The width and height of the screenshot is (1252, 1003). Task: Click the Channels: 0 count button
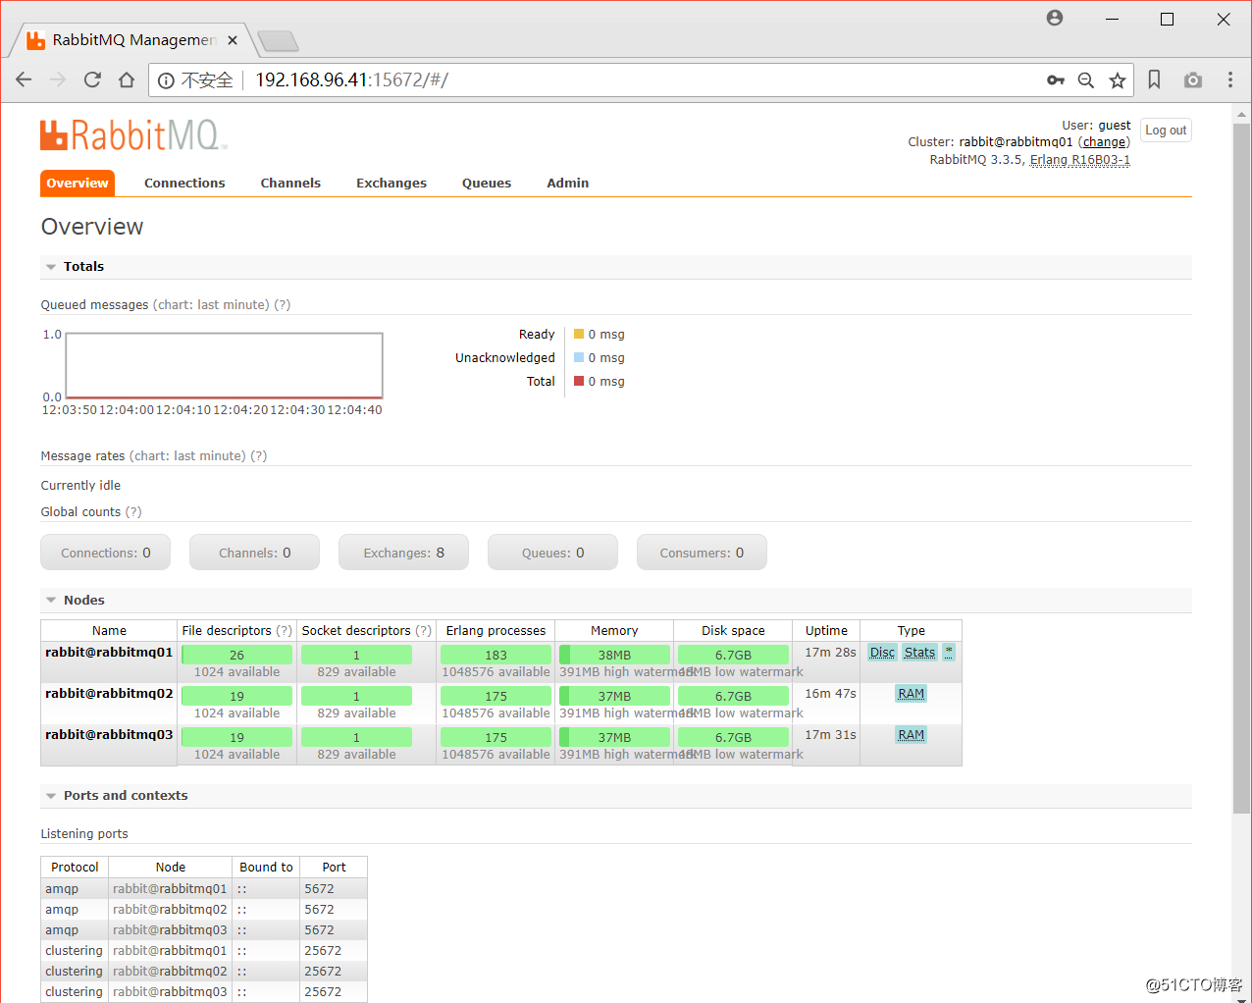pos(255,553)
